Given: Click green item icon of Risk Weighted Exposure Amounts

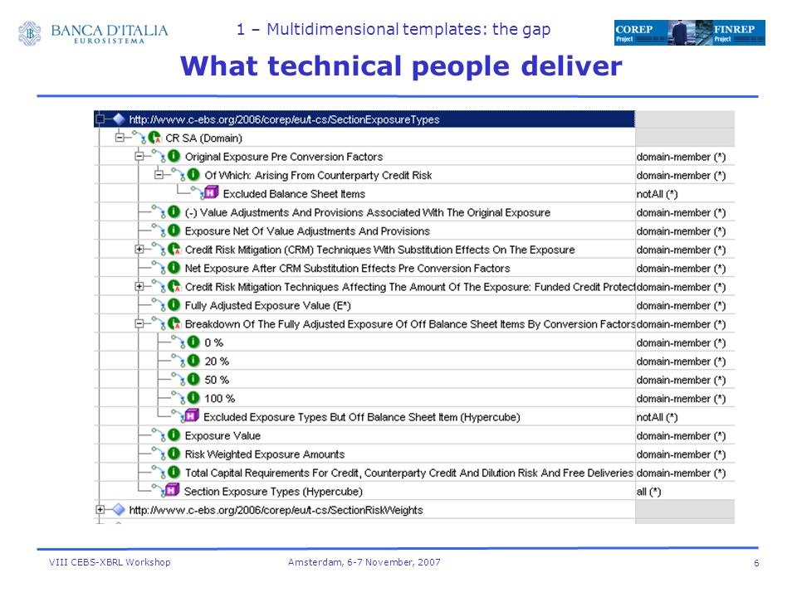Looking at the screenshot, I should pos(174,454).
